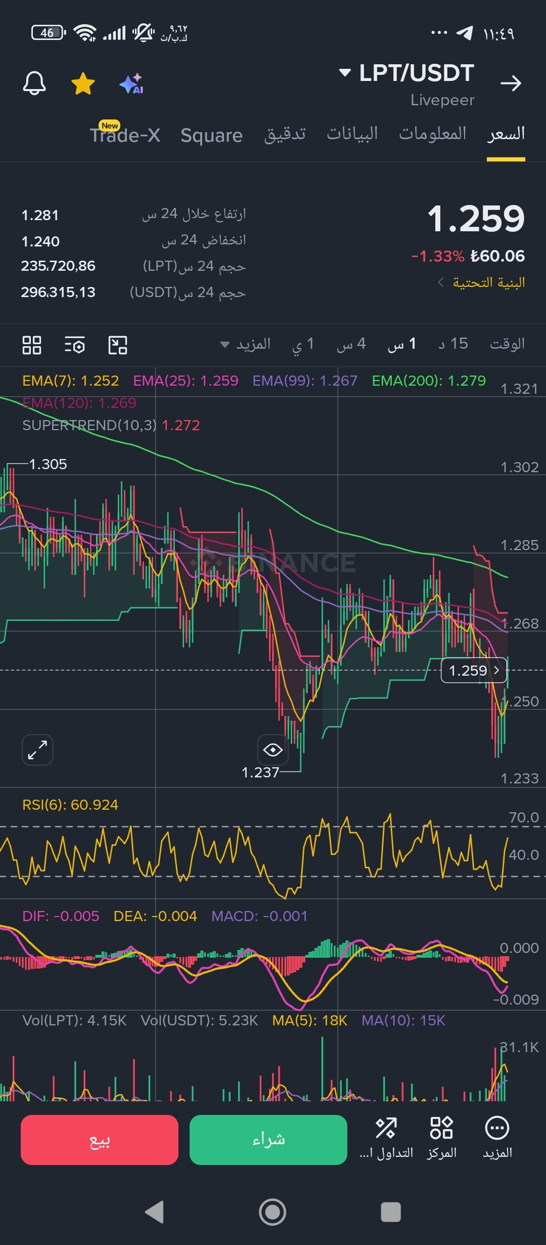Tap the 1.305 high price marker
546x1245 pixels.
click(48, 464)
